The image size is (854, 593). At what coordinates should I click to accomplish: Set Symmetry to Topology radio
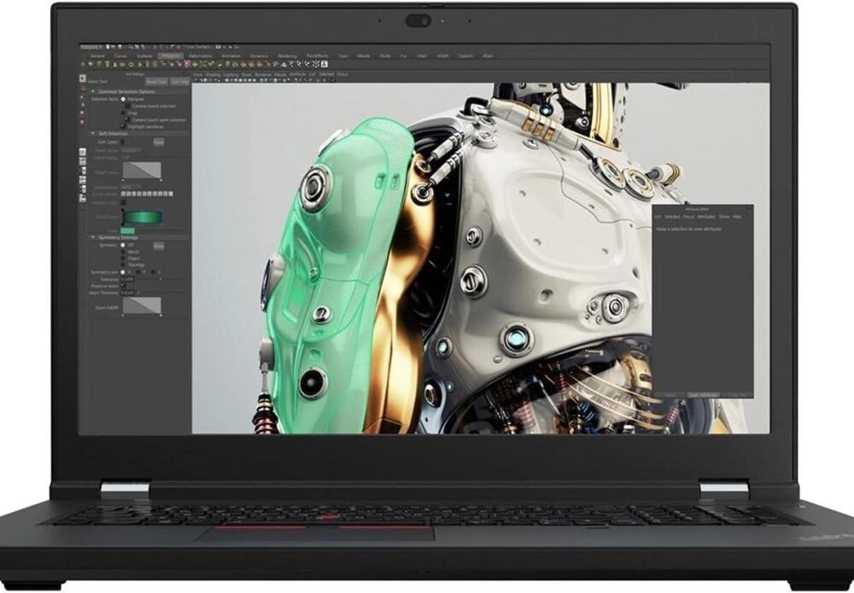pyautogui.click(x=122, y=265)
